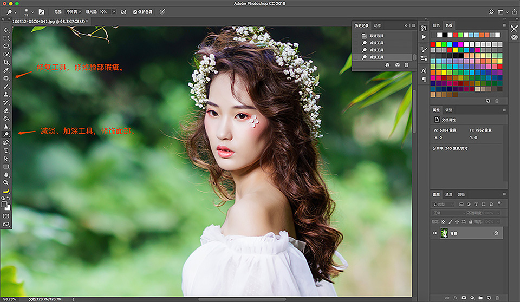Create a new layer group folder
The height and width of the screenshot is (302, 520).
click(480, 298)
